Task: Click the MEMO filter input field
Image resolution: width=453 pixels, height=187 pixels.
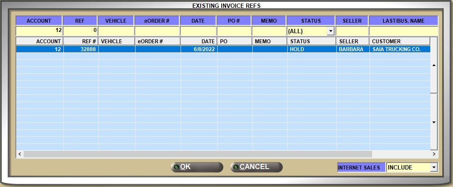Action: pos(268,31)
